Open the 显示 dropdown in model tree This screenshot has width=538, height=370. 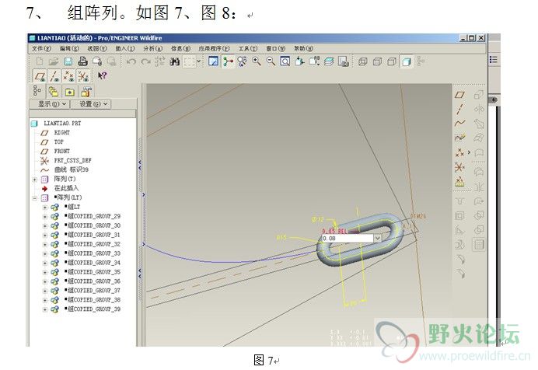tap(50, 104)
